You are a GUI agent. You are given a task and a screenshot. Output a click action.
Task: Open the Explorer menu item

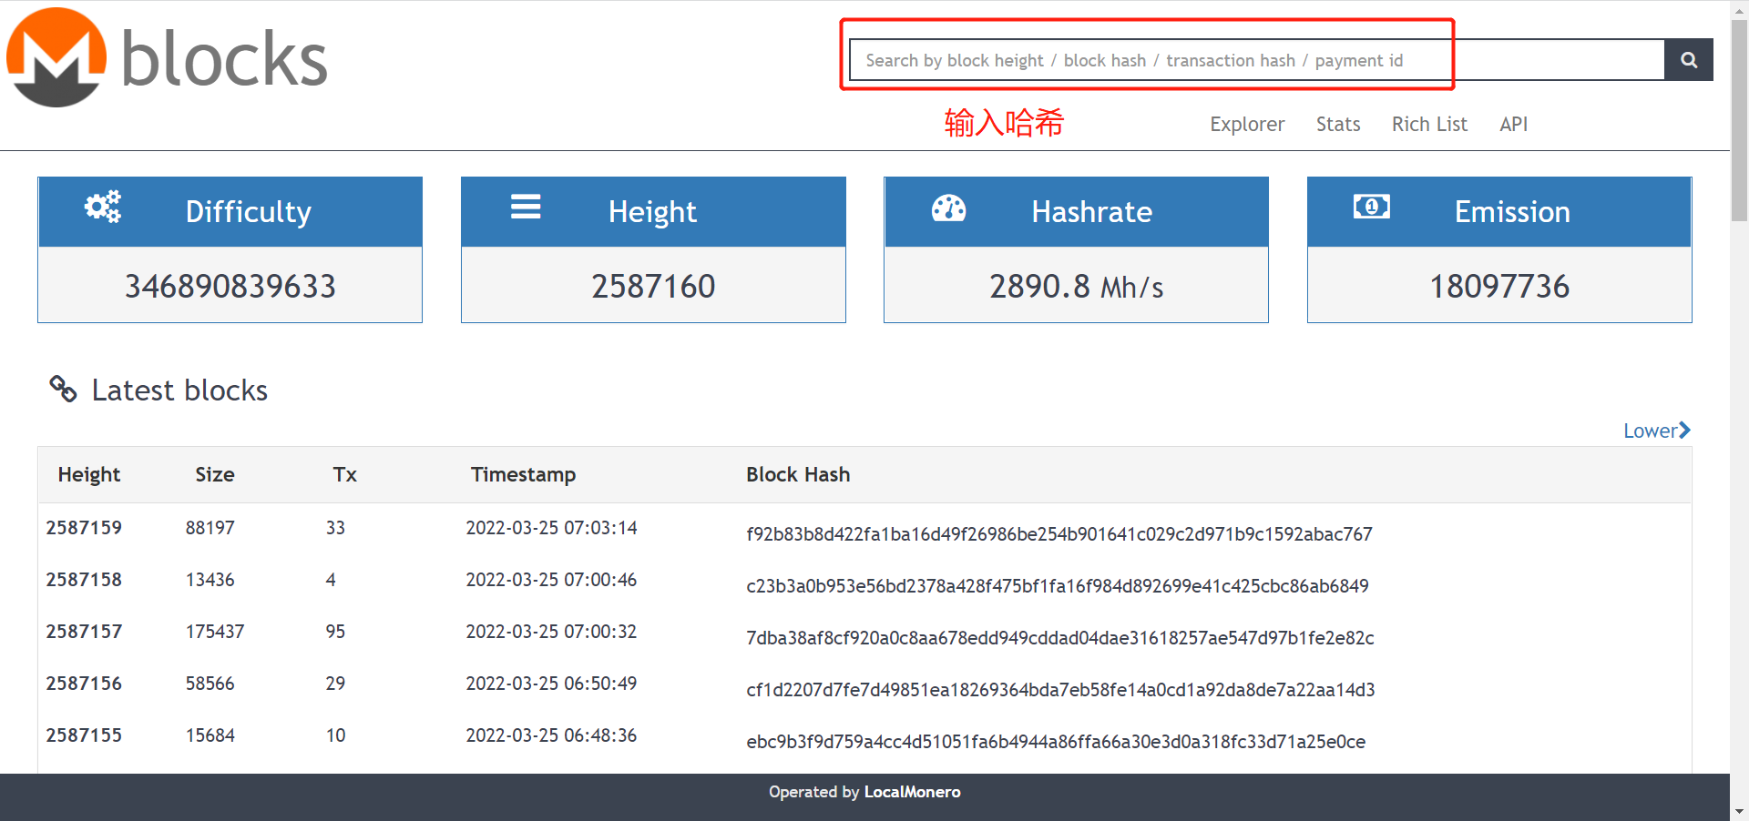(1246, 124)
